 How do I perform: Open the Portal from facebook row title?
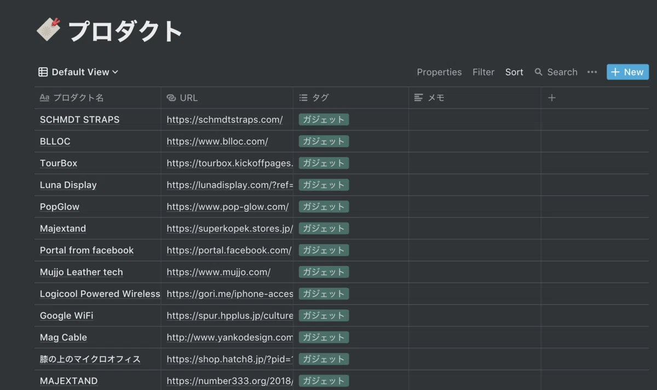pyautogui.click(x=87, y=251)
